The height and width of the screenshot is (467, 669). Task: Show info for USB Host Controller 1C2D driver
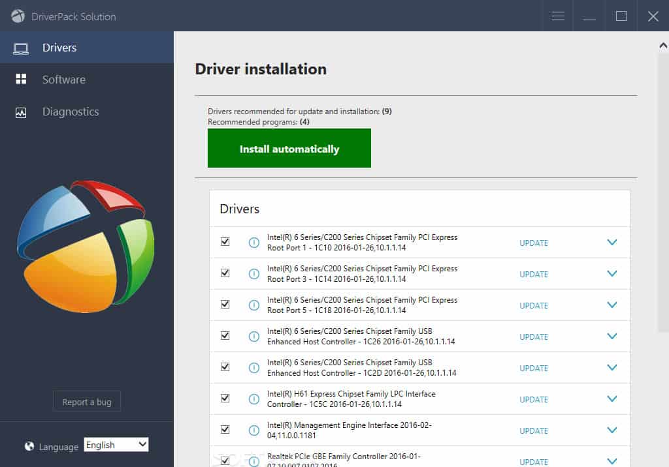pos(254,368)
